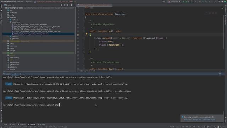Expand the seeders folder
227x128 pixels.
[9, 36]
